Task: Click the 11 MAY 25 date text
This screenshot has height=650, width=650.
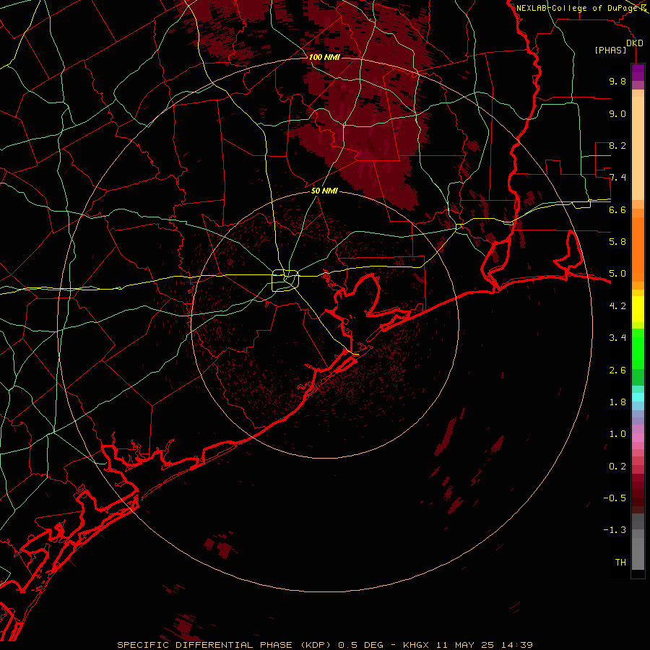Action: click(466, 645)
